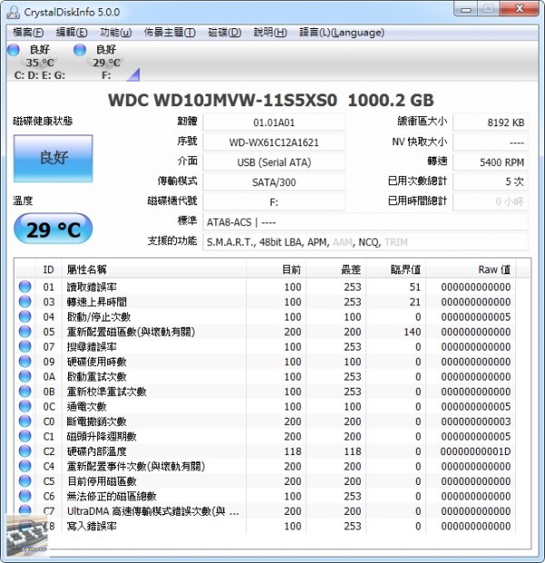Screen dimensions: 545x563
Task: Open the 說明(H) menu
Action: click(x=270, y=33)
